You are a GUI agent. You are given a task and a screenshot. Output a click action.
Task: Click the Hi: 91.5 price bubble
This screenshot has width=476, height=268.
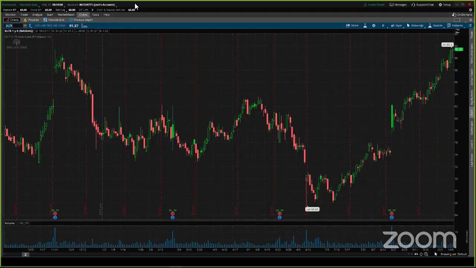click(447, 45)
